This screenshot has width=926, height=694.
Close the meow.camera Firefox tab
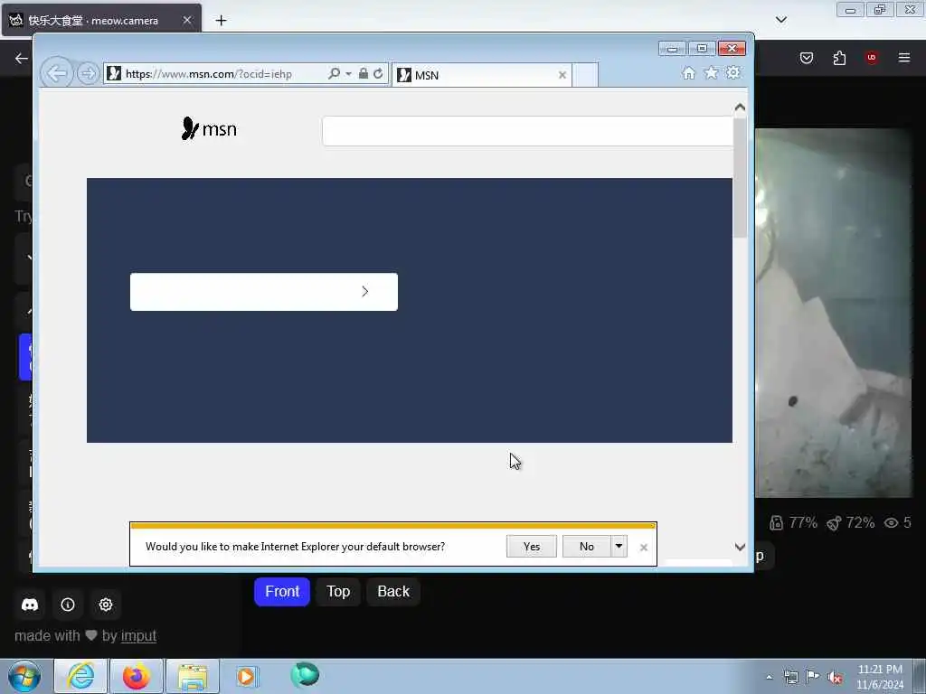coord(186,20)
